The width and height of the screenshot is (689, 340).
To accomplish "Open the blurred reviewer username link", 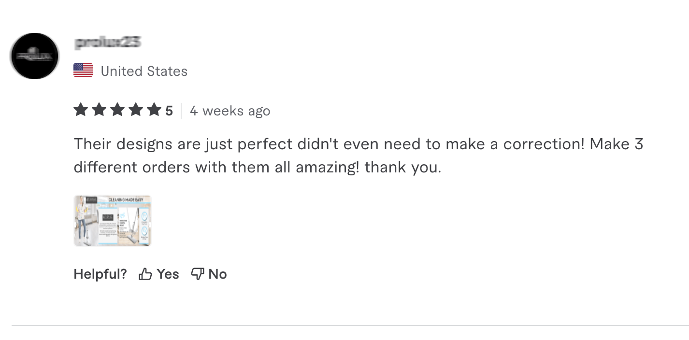I will [x=108, y=42].
